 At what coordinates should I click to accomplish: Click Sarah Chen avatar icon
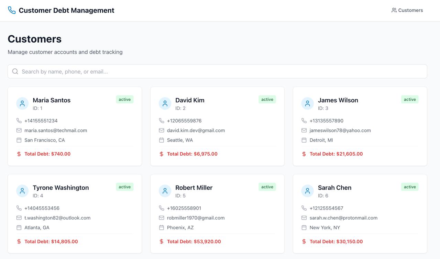click(x=307, y=191)
